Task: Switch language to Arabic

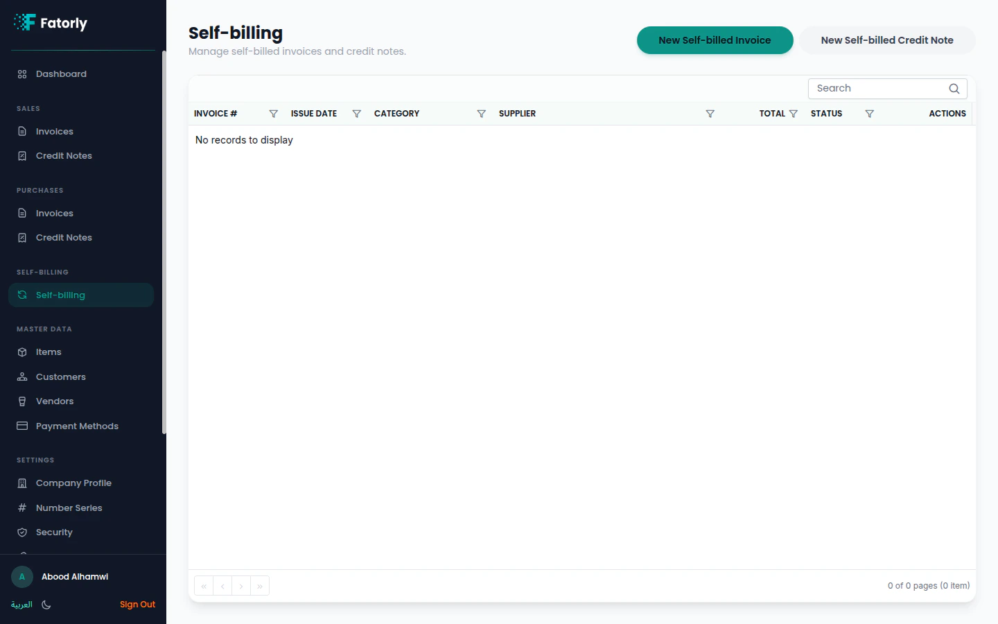Action: pos(21,605)
